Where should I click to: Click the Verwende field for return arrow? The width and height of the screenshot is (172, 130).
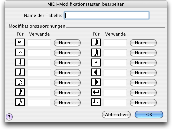pos(115,92)
